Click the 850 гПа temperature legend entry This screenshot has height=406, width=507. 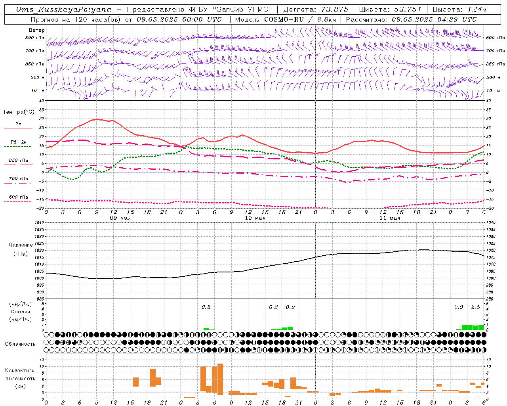click(19, 161)
